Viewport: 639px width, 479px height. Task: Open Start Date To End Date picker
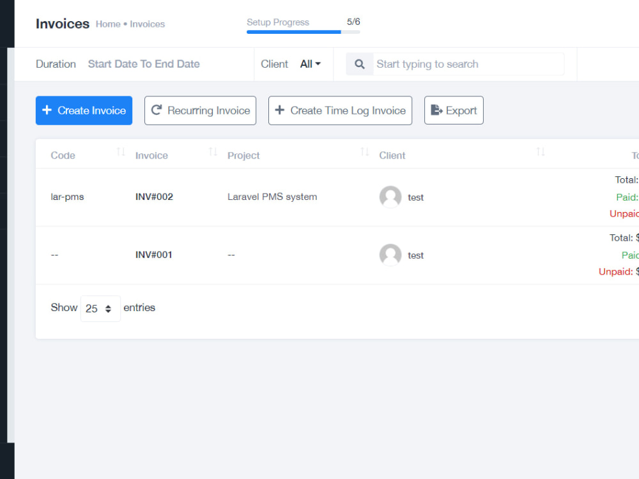click(144, 64)
